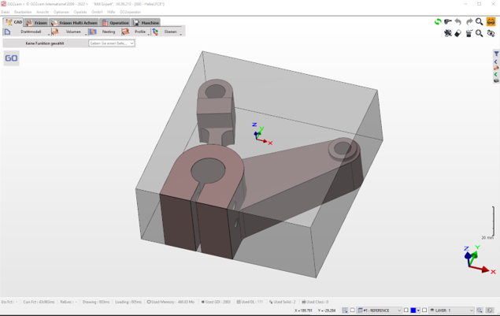
Task: Click the blue funnel filter icon
Action: click(496, 54)
